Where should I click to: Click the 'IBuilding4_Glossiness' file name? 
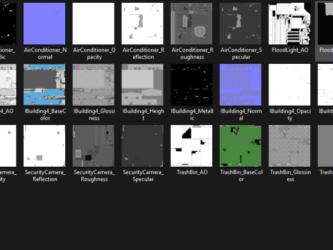click(94, 115)
